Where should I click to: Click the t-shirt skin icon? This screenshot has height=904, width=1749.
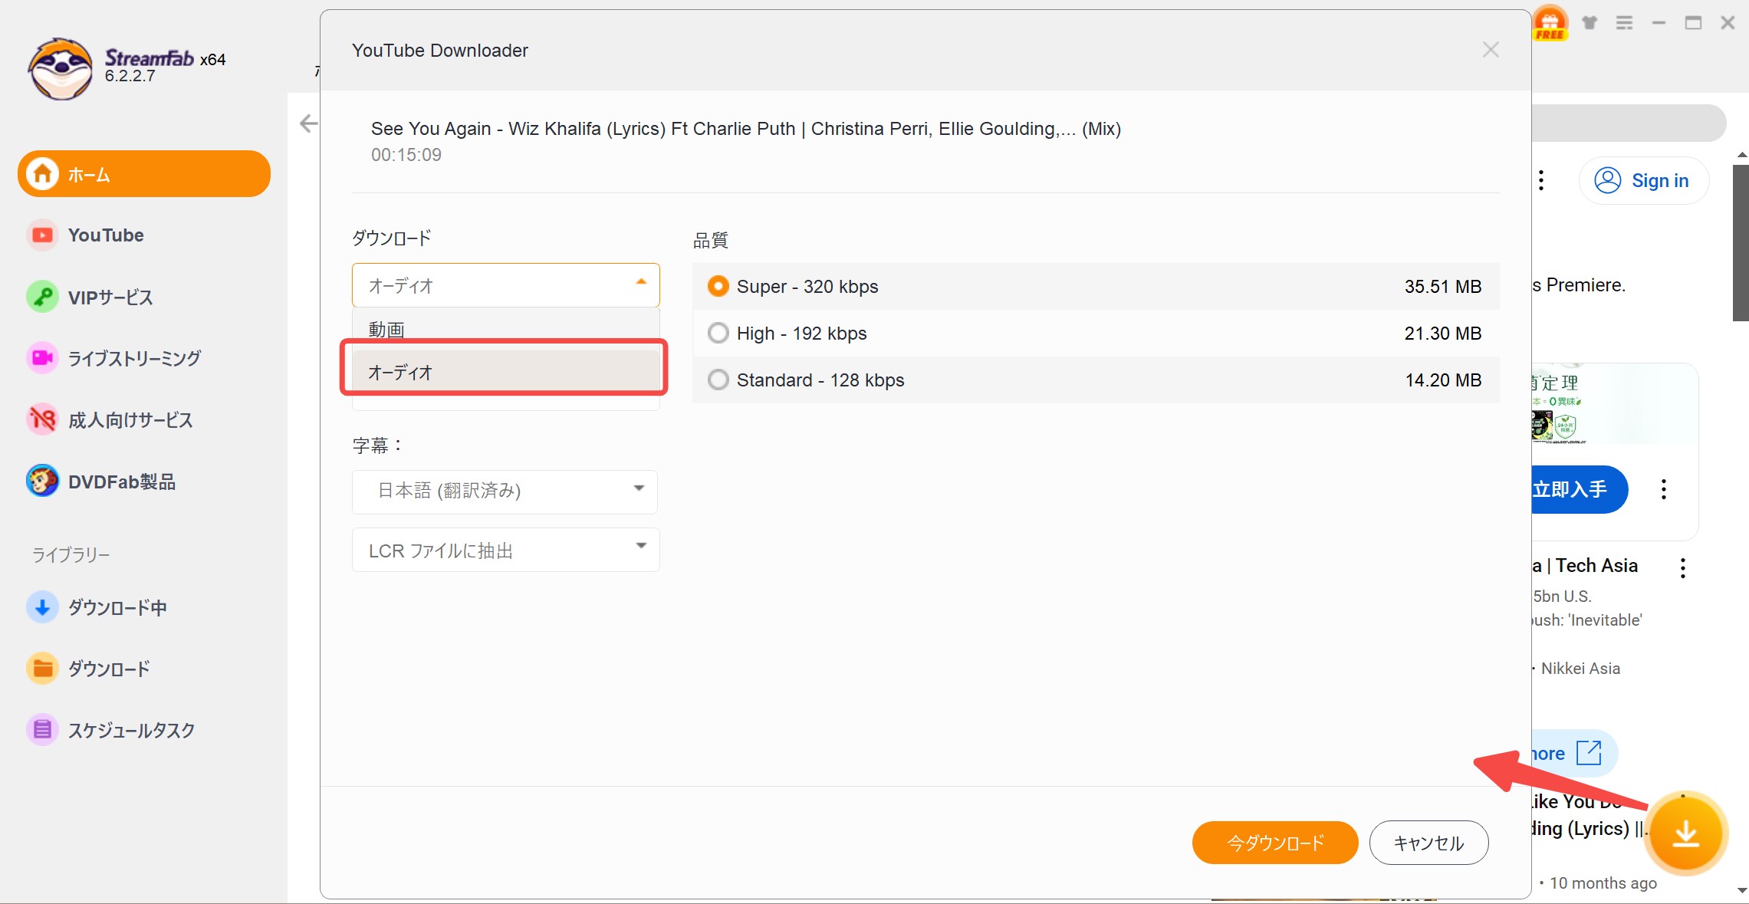coord(1590,23)
